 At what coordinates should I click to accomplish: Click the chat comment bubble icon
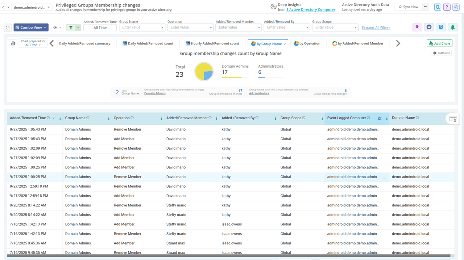pos(429,27)
